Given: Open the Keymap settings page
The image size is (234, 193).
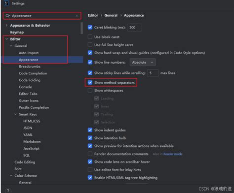Looking at the screenshot, I should pyautogui.click(x=17, y=32).
